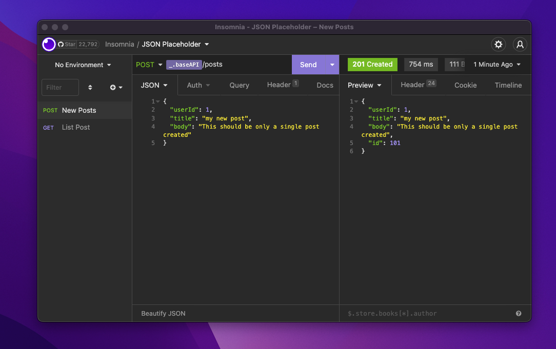Click the Insomnia logo icon
This screenshot has height=349, width=556.
tap(49, 44)
